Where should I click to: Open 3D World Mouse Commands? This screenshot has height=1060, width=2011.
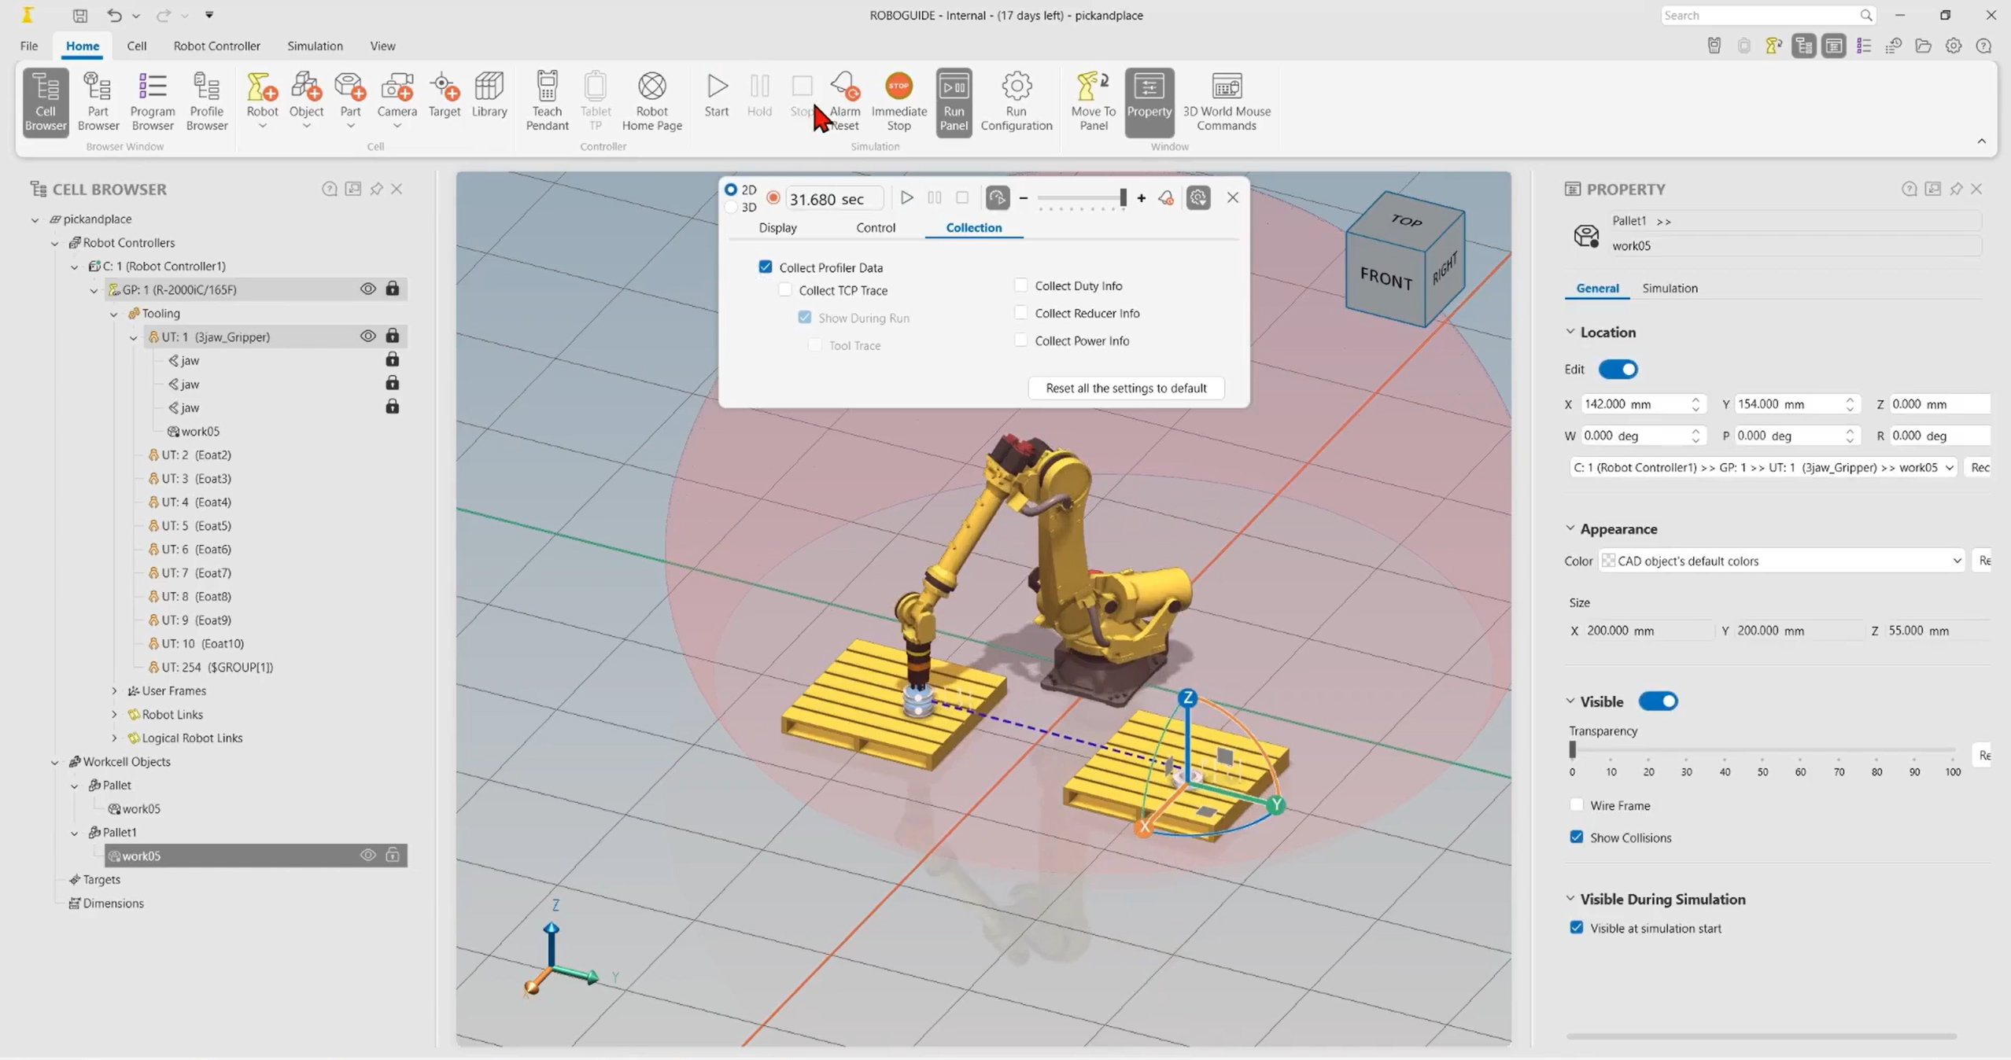coord(1226,102)
